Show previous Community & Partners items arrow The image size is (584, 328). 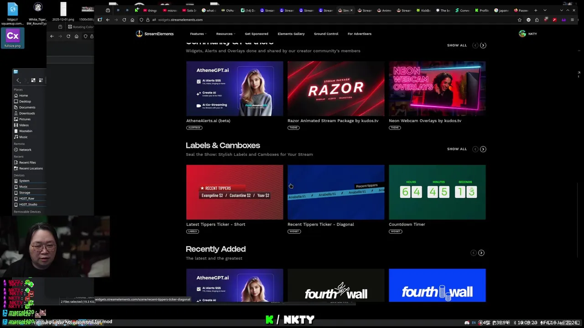475,45
